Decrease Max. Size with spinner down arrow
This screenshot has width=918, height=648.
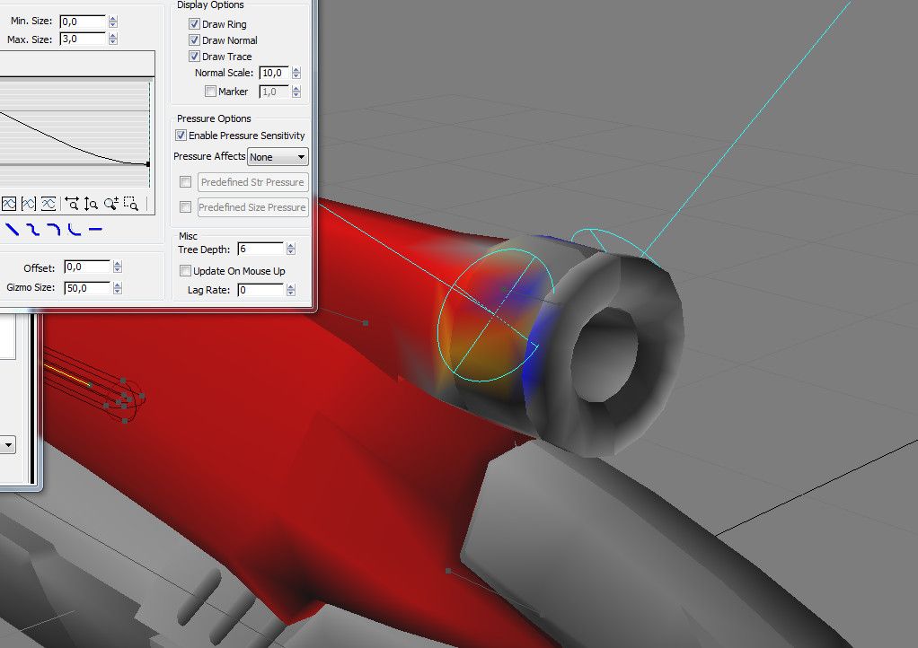tap(113, 42)
